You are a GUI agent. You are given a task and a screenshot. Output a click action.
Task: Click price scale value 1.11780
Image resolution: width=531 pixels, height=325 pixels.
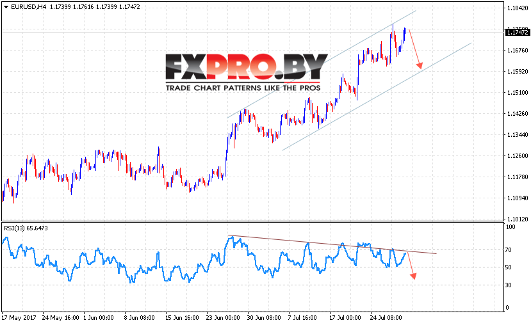coord(518,177)
